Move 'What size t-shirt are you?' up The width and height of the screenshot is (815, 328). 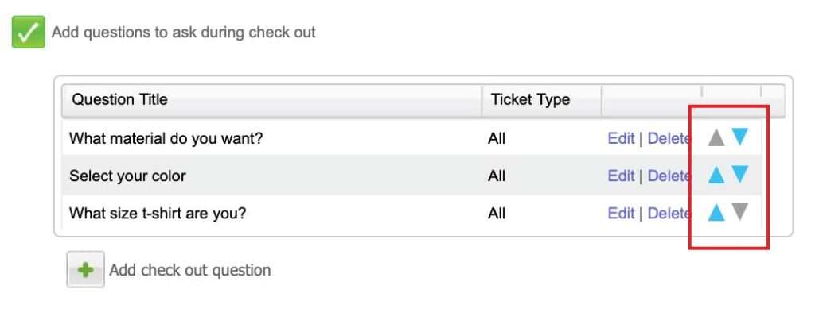click(x=716, y=212)
